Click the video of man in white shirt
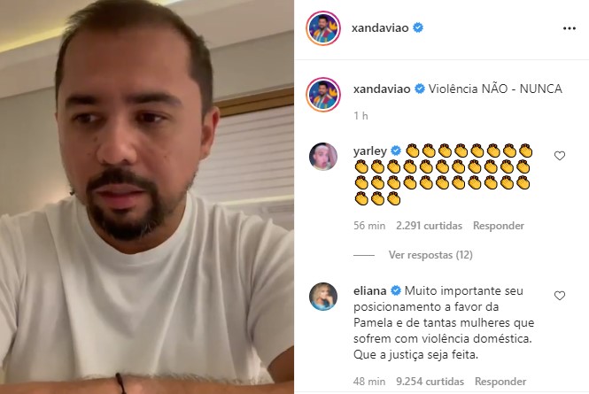Image resolution: width=589 pixels, height=394 pixels. coord(147,197)
